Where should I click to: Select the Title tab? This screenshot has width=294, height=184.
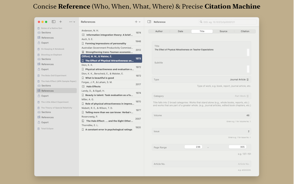[x=202, y=32]
